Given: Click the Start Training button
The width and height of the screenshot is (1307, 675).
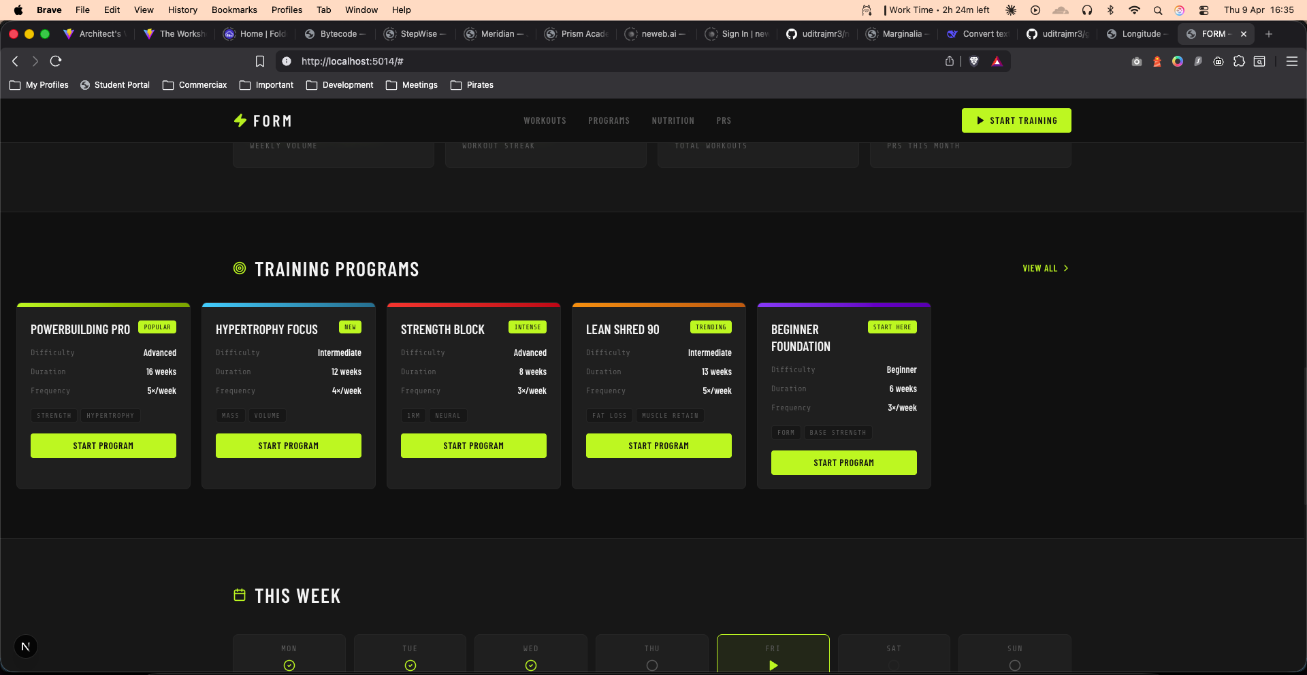Looking at the screenshot, I should point(1016,120).
